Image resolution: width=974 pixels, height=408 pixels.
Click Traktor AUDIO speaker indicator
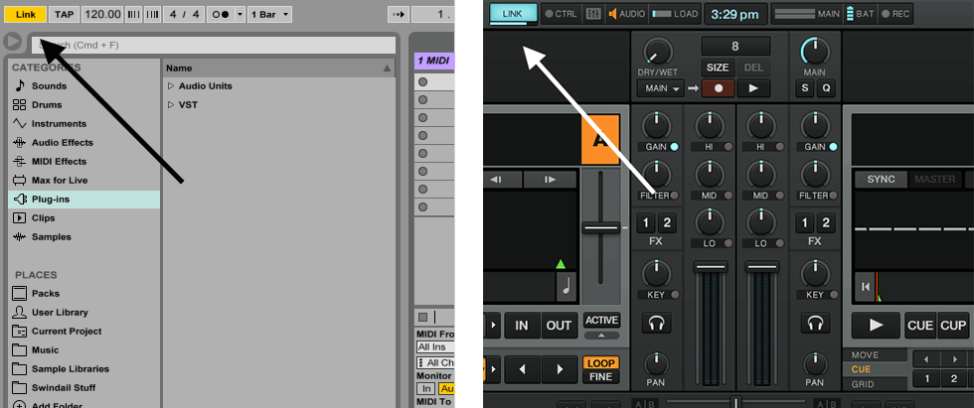[x=626, y=14]
